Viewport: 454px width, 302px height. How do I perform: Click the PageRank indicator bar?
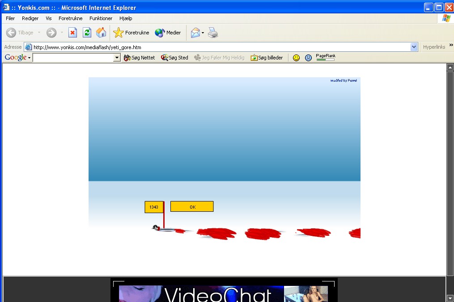[326, 57]
